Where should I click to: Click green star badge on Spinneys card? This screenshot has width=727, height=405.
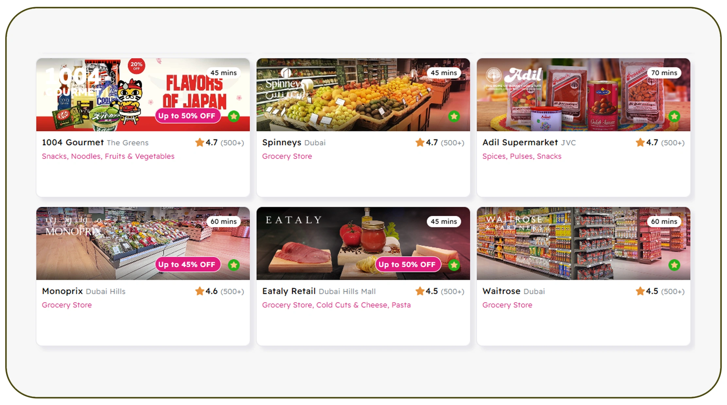(454, 116)
